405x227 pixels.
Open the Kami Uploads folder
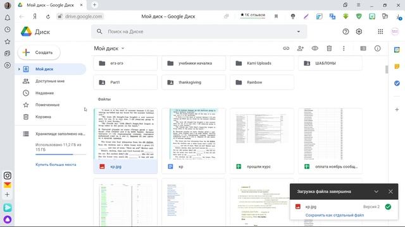click(262, 63)
